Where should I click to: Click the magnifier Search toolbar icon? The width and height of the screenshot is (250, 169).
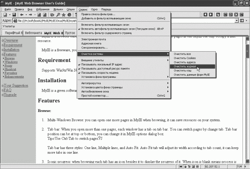tap(58, 15)
